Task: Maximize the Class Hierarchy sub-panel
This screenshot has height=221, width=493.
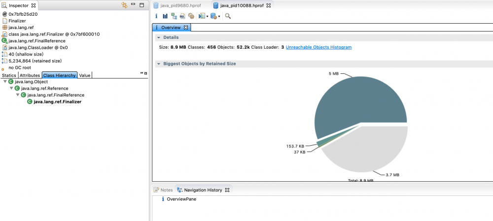Action: pos(145,73)
